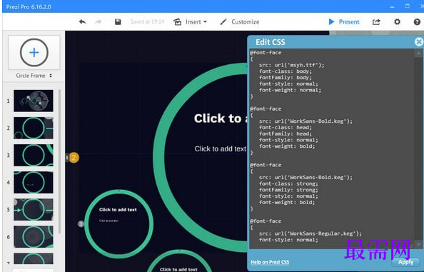Select path step 1 thumbnail
The width and height of the screenshot is (424, 272).
tap(34, 101)
